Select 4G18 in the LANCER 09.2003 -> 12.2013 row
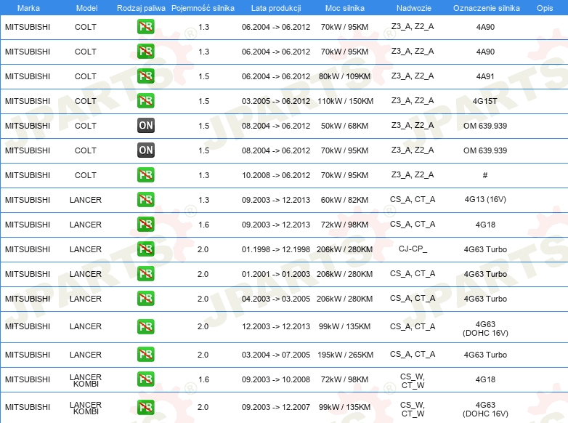 click(485, 225)
